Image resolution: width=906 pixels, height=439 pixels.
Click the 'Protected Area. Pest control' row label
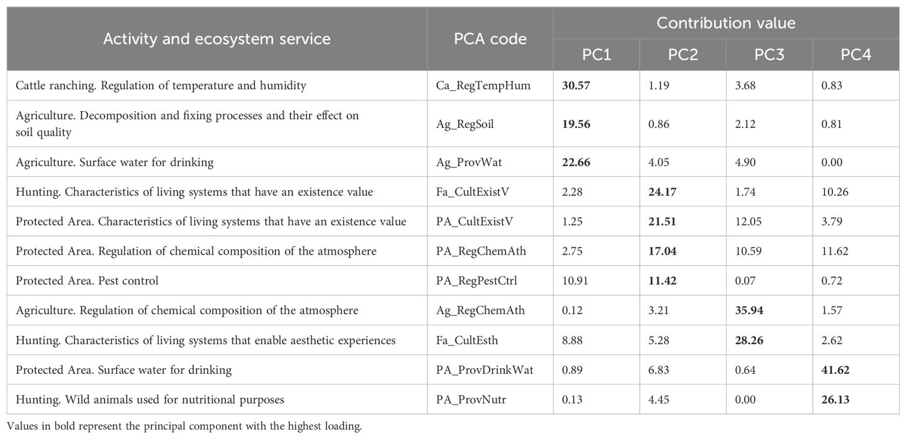click(x=87, y=281)
